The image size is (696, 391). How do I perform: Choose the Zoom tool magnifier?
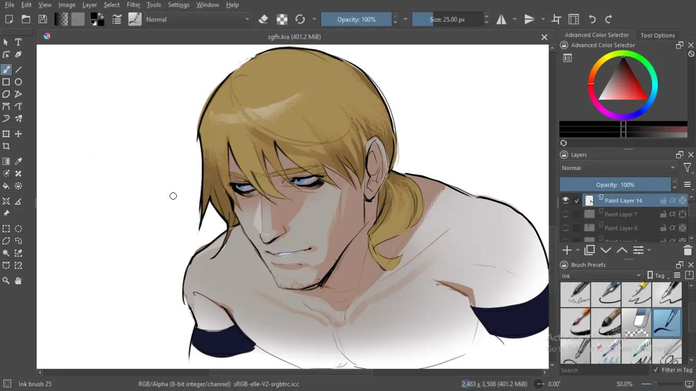pos(6,281)
